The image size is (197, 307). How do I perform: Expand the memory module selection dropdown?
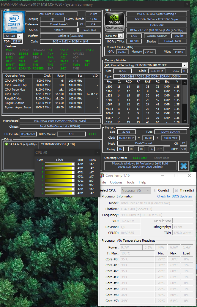pos(185,65)
